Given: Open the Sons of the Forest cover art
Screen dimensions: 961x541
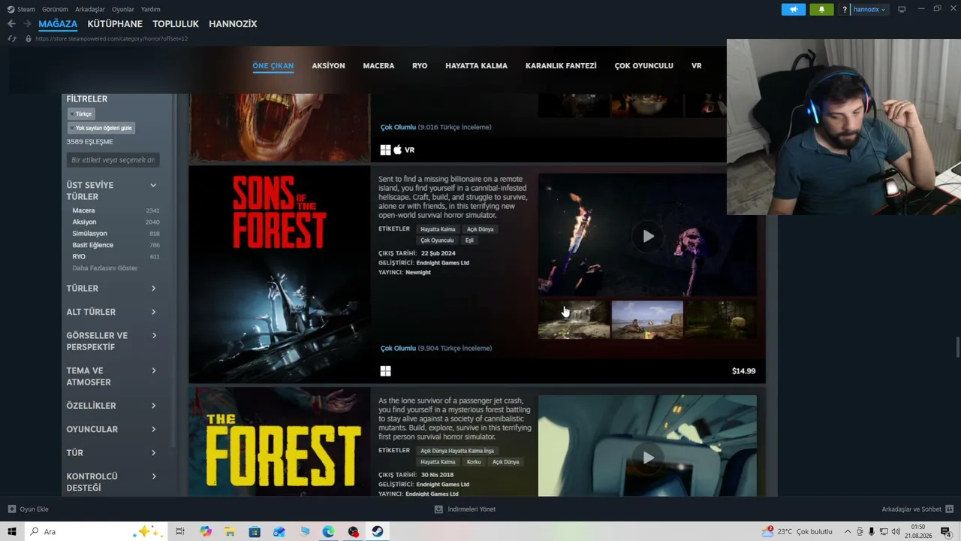Looking at the screenshot, I should point(279,274).
